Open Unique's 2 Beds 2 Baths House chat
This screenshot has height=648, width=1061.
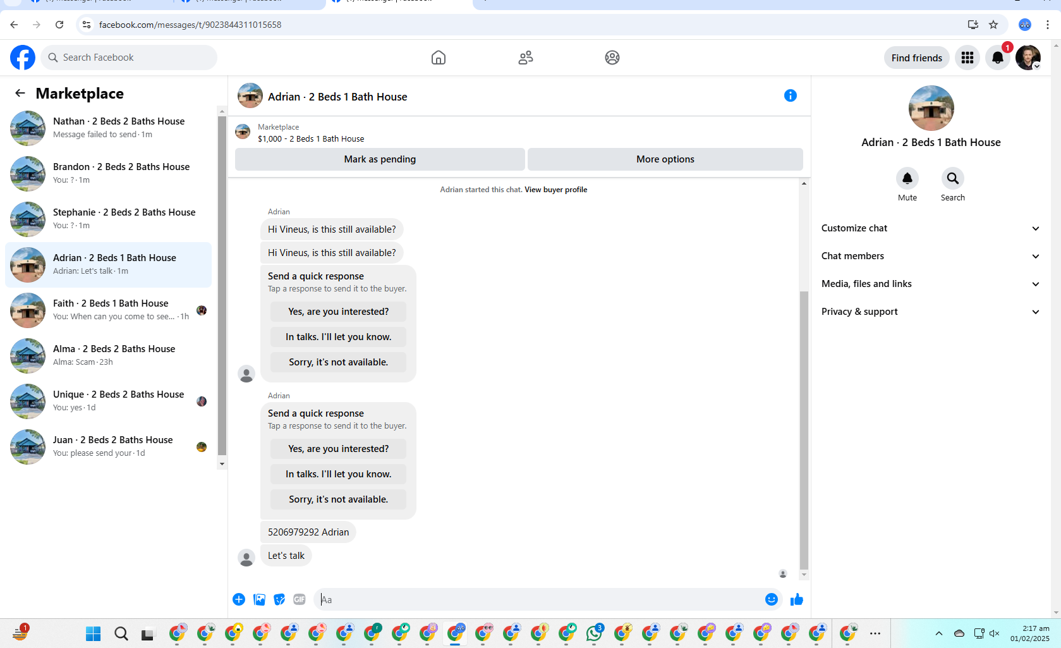pos(109,401)
